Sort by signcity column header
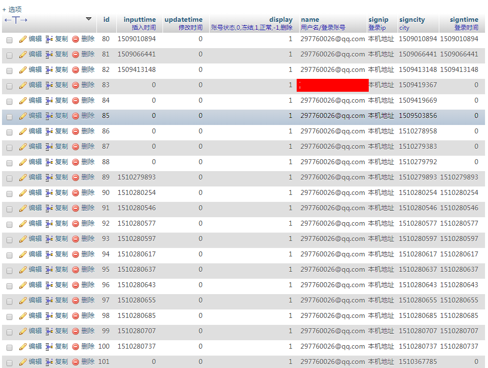 tap(412, 19)
